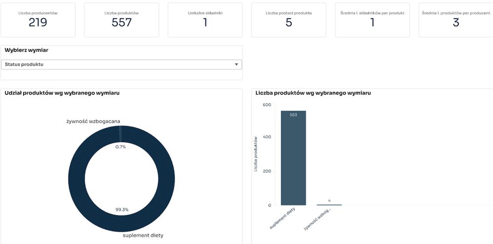Click the Liczba postaci produktu card

click(289, 20)
